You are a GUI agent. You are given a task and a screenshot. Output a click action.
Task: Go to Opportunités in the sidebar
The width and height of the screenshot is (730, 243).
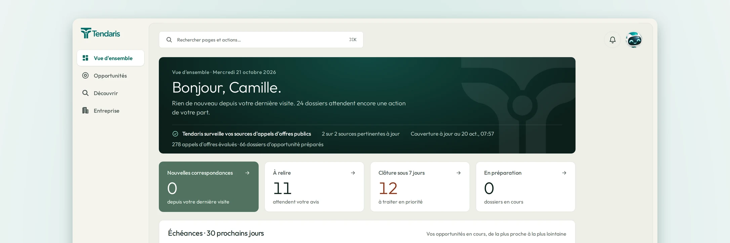[x=111, y=76]
